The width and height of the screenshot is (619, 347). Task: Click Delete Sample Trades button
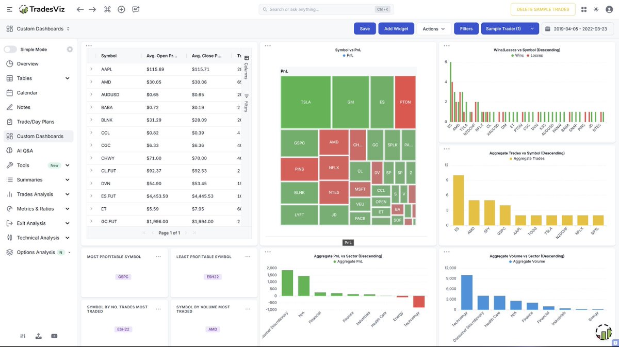543,9
